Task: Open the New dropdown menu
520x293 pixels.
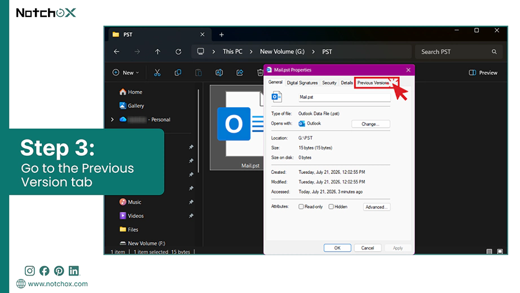Action: [x=126, y=73]
